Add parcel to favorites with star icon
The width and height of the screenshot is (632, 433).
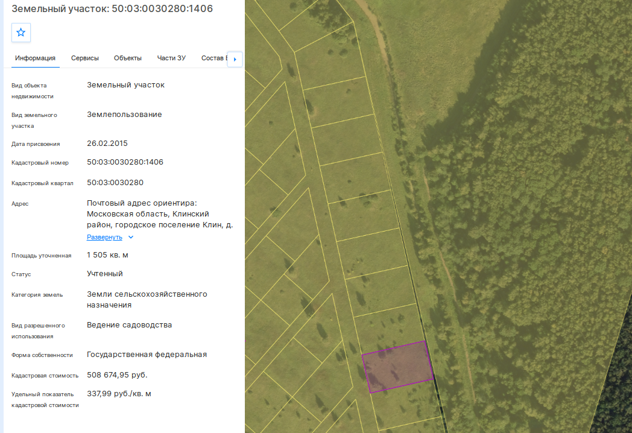click(x=21, y=33)
